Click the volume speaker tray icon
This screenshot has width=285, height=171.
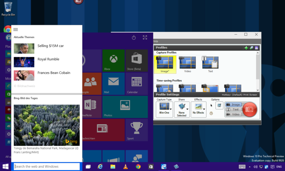click(x=255, y=167)
